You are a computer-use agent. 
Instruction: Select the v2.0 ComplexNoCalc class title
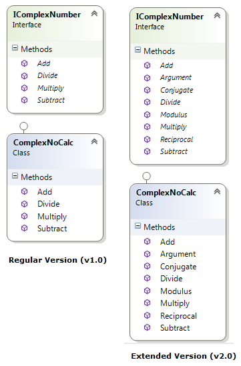point(166,193)
